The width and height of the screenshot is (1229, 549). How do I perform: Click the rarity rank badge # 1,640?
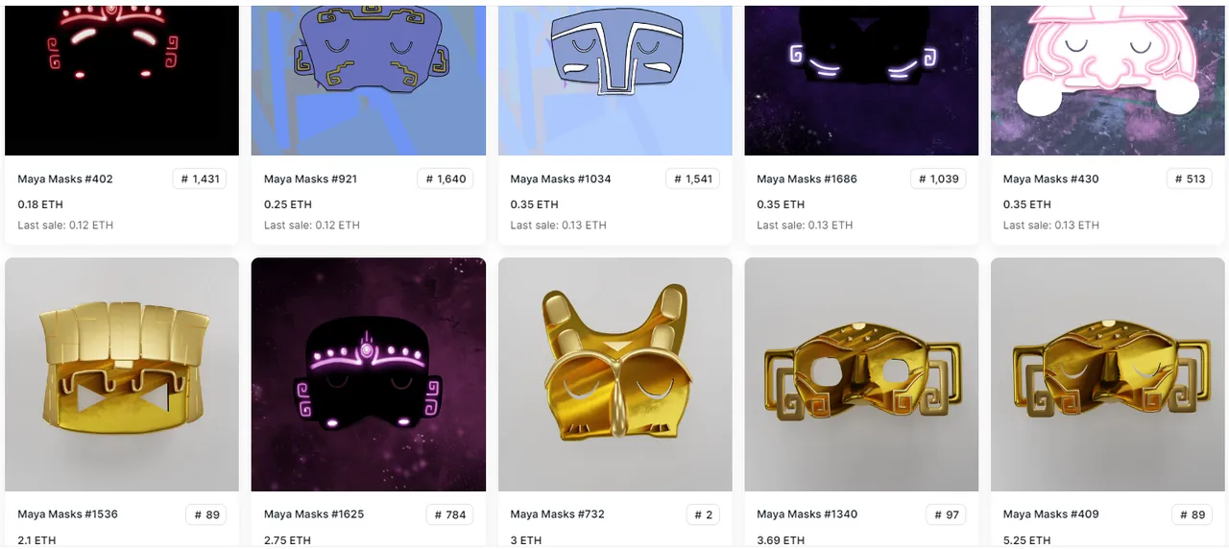click(446, 179)
